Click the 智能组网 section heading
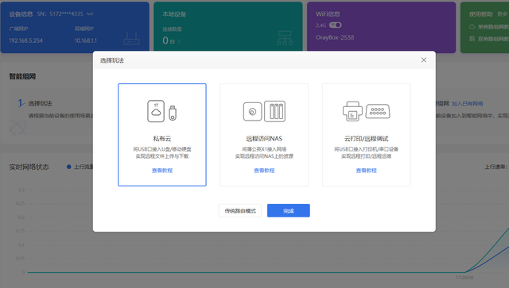This screenshot has height=288, width=509. point(22,76)
